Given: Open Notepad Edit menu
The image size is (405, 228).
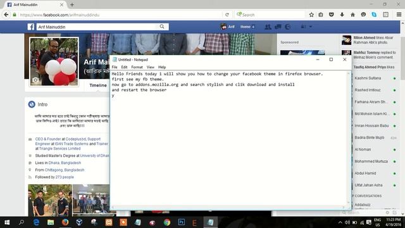Looking at the screenshot, I should coord(124,67).
